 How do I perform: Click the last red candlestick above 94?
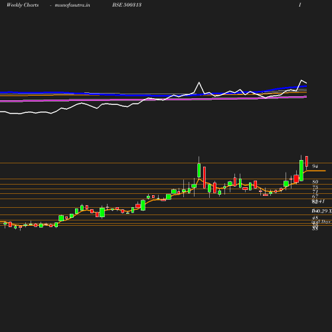[307, 161]
